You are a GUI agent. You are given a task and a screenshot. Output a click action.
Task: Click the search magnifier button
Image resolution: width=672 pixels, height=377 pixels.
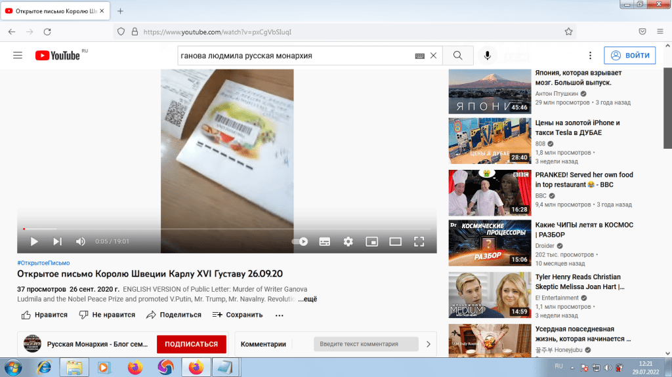458,56
